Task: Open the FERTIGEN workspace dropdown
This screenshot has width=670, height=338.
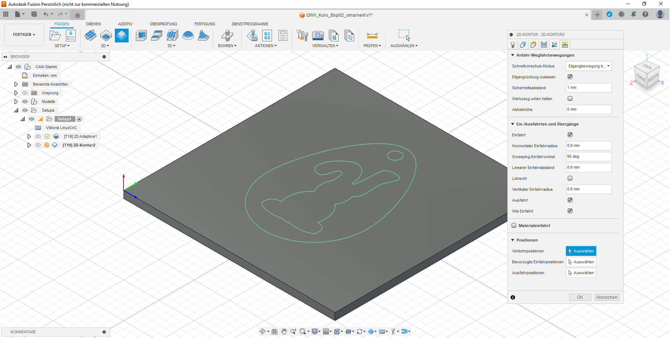Action: pos(24,35)
